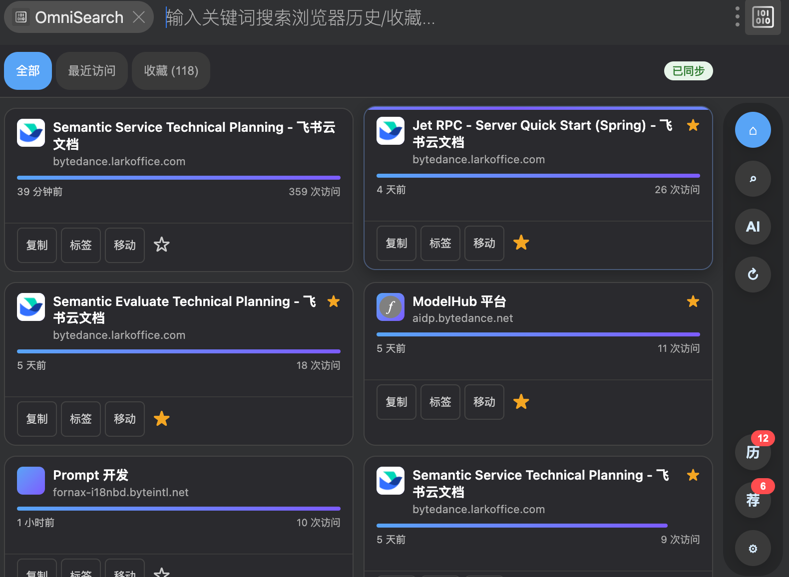Open history button with badge 12
Image resolution: width=789 pixels, height=577 pixels.
753,452
